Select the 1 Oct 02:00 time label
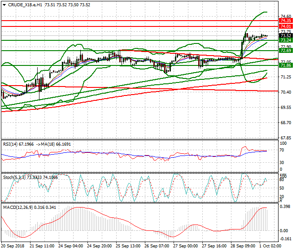This screenshot has width=296, height=251. pyautogui.click(x=270, y=246)
